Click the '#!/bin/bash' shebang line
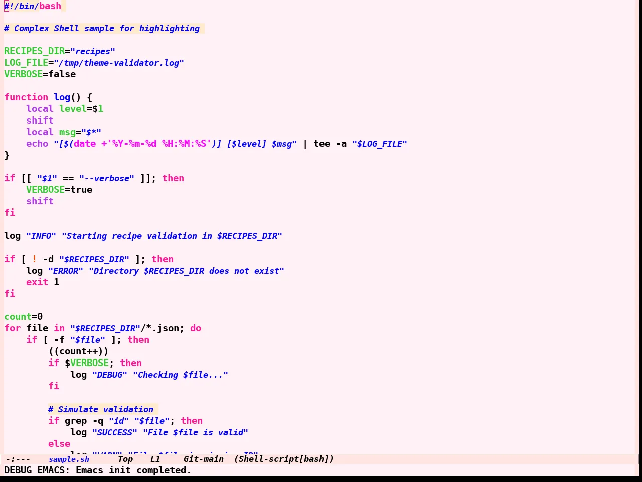 coord(33,6)
